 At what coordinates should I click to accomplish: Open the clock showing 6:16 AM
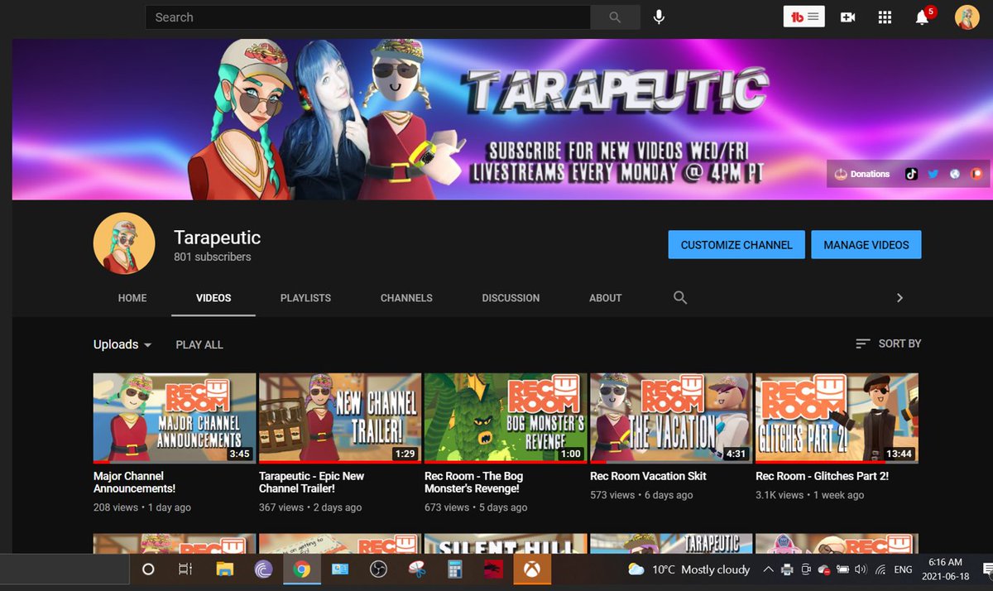pyautogui.click(x=944, y=569)
